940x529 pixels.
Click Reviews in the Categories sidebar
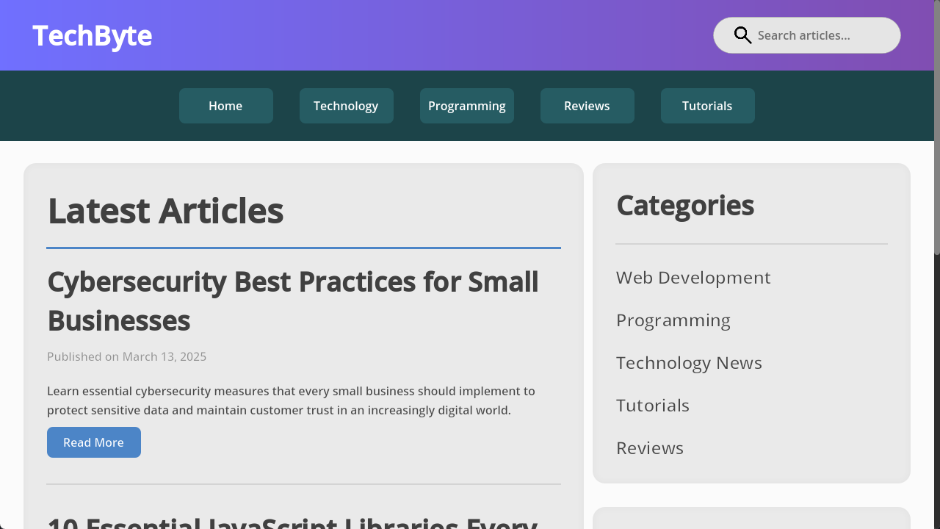649,448
